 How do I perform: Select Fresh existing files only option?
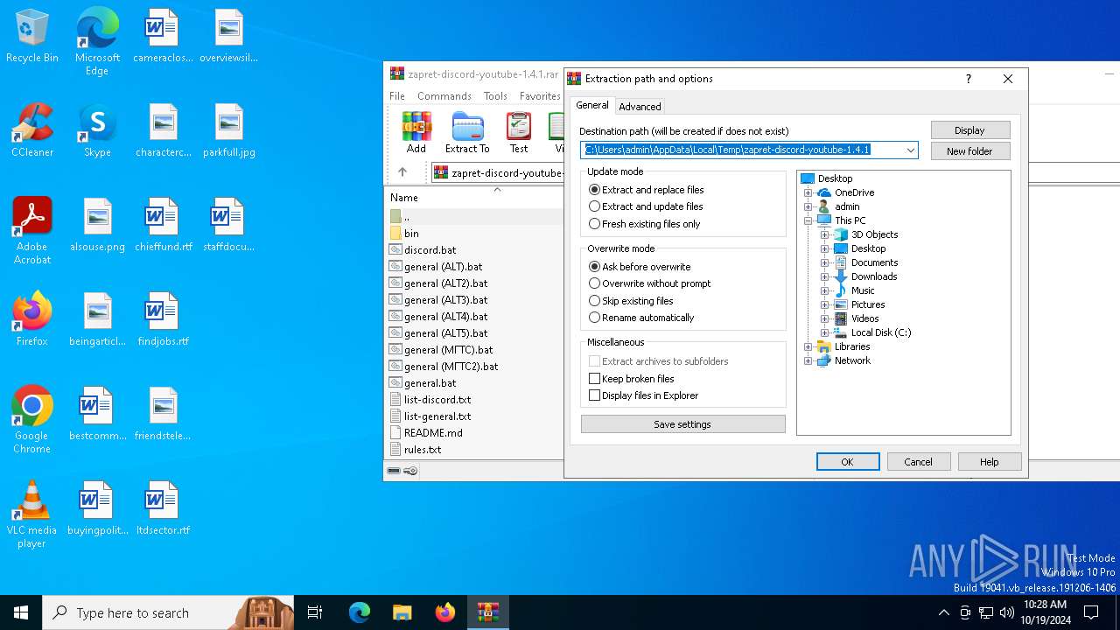point(645,224)
